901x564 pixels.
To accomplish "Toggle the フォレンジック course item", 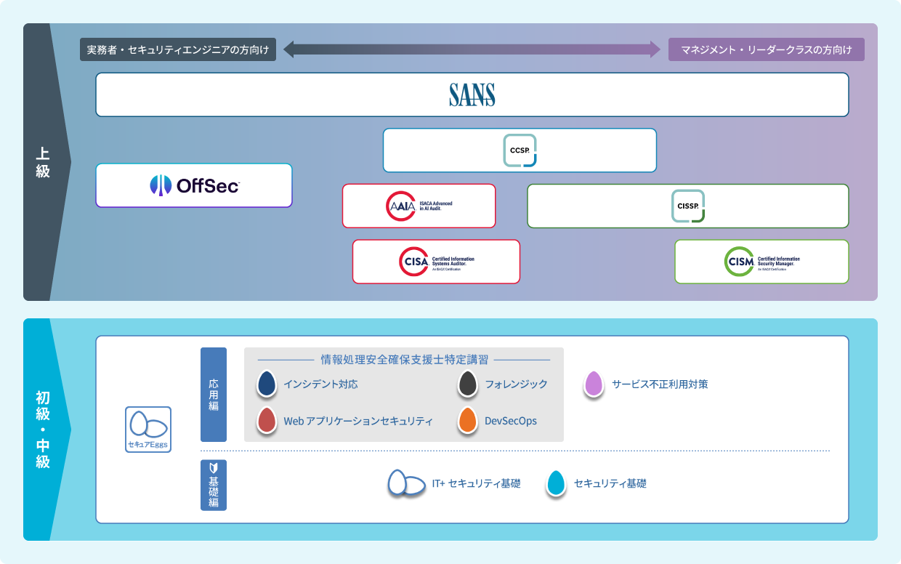I will (x=466, y=384).
